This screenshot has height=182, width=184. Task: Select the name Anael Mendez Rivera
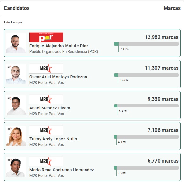pos(50,108)
